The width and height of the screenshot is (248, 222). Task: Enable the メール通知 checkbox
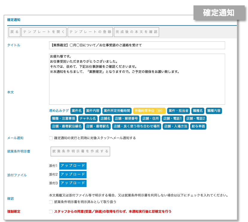51,138
